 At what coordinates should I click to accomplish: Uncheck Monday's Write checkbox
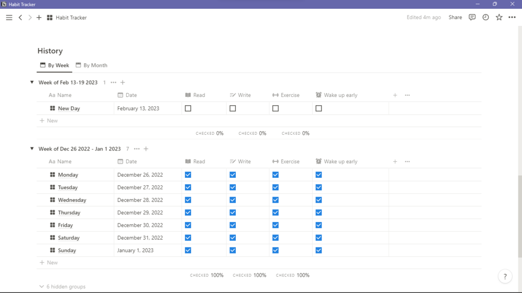233,175
